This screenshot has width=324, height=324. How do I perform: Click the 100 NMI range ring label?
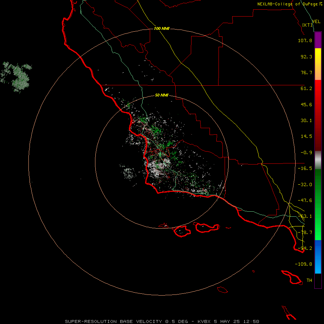tap(162, 28)
